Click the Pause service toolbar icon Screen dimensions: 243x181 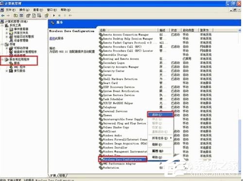[65, 16]
